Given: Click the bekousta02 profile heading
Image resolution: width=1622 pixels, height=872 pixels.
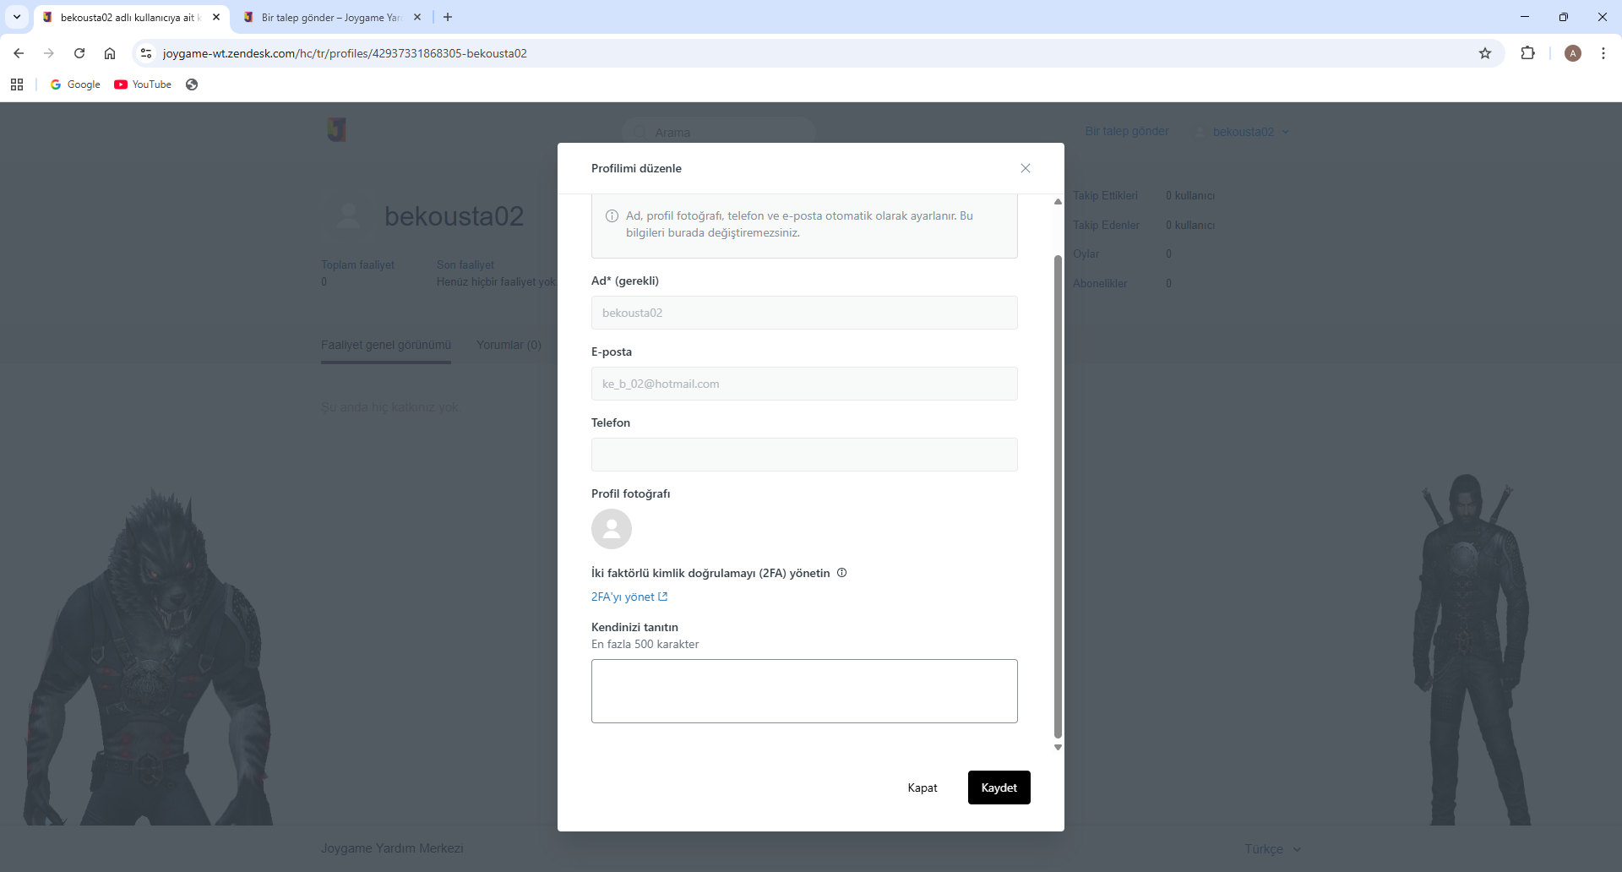Looking at the screenshot, I should pyautogui.click(x=454, y=216).
